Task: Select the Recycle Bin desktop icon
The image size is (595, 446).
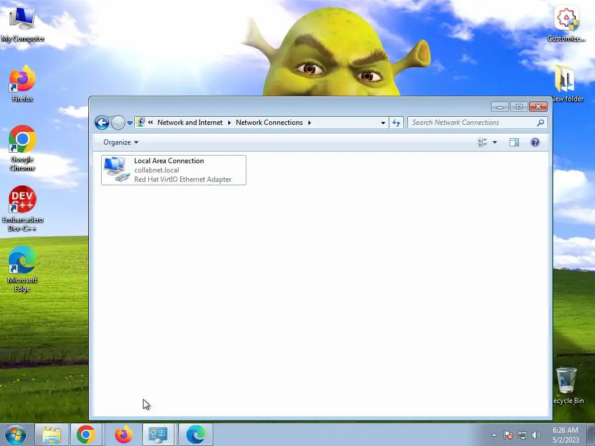Action: tap(567, 386)
